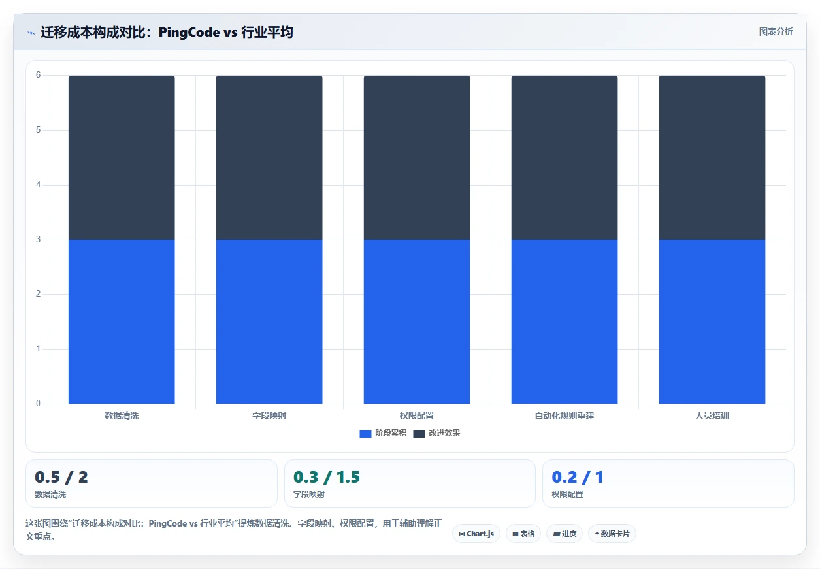Click the 字段映射 x-axis label
820x569 pixels.
point(269,415)
